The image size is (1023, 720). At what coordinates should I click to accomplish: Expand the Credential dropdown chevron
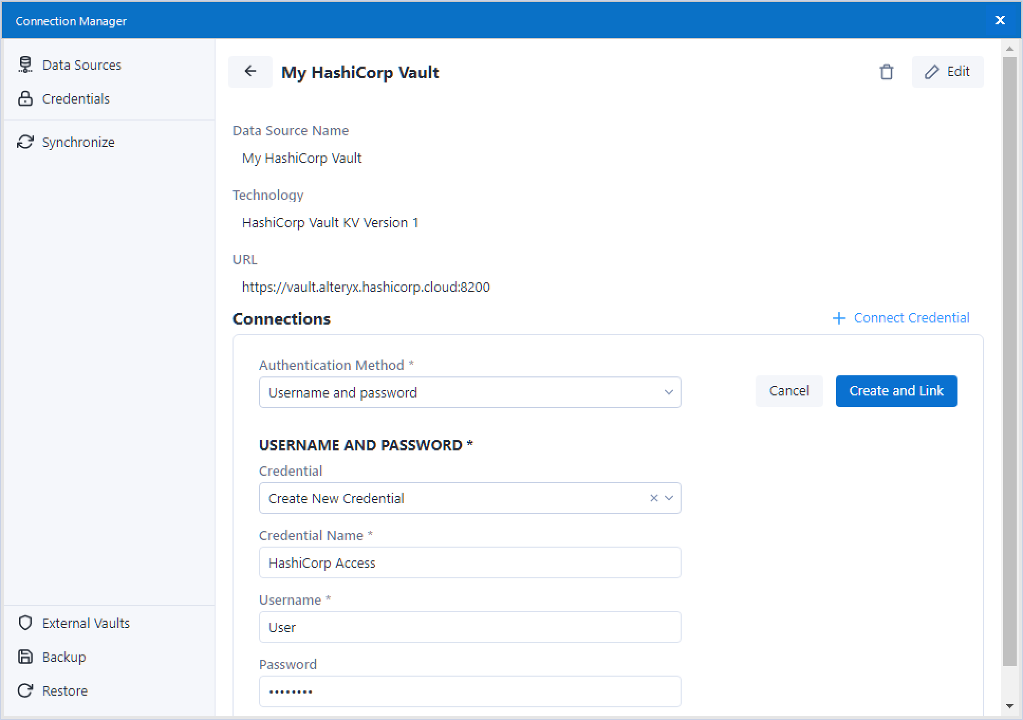click(x=668, y=498)
